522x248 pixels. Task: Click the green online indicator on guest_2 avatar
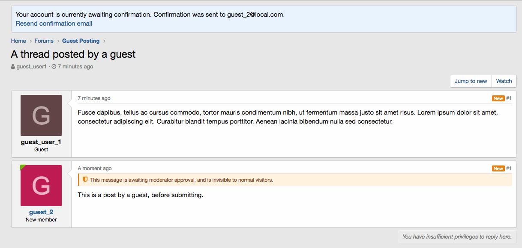23,167
